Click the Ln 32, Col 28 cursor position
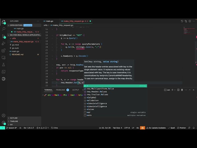The image size is (197, 148). pyautogui.click(x=105, y=128)
